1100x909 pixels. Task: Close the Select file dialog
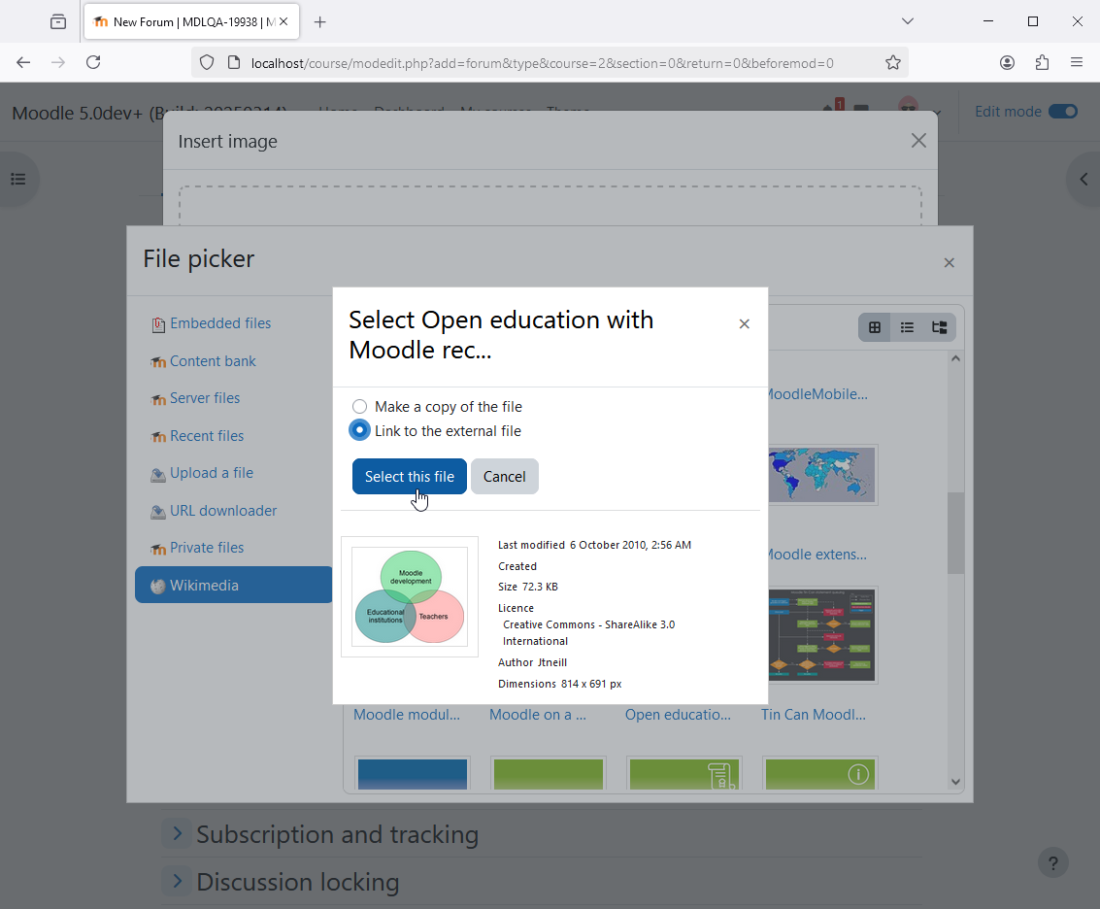coord(745,323)
